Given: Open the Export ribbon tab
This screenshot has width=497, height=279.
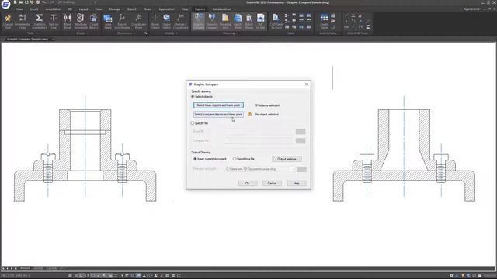Looking at the screenshot, I should click(x=131, y=9).
